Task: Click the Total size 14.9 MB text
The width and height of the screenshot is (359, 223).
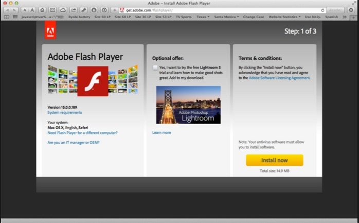Action: coord(275,171)
